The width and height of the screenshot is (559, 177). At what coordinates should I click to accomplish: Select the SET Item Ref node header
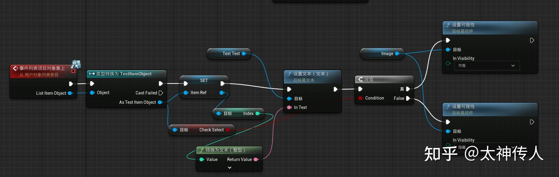204,80
